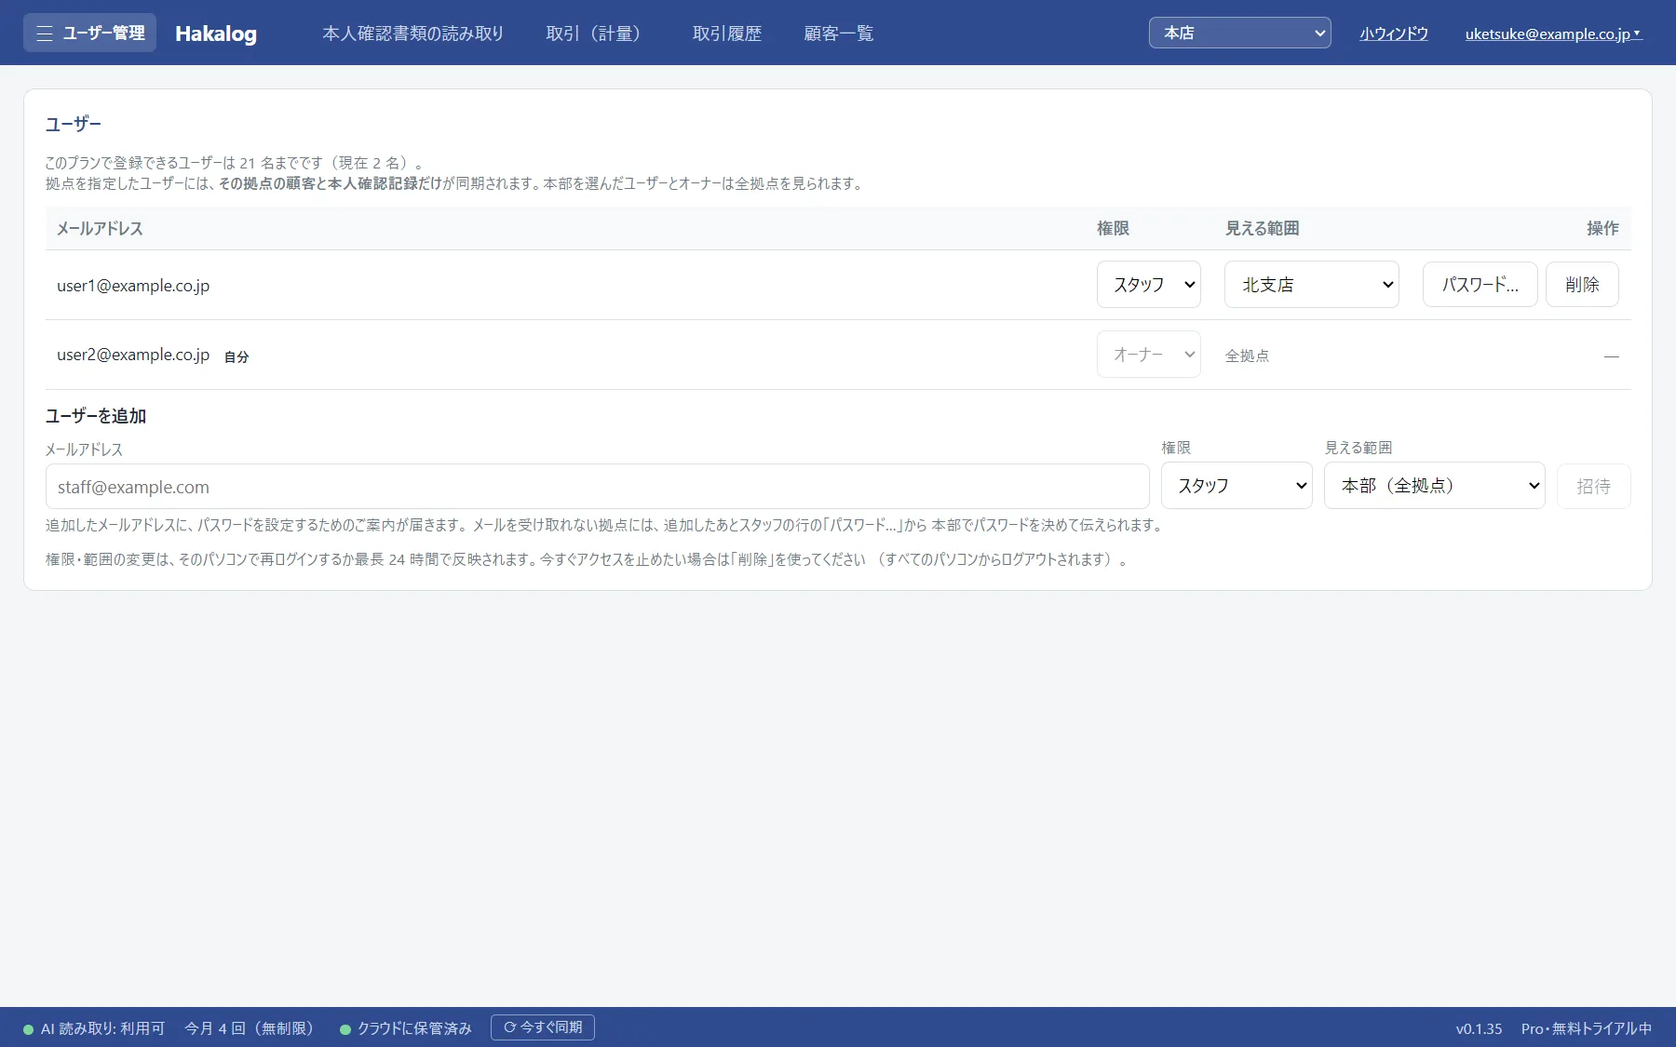
Task: Click 今月 4 回（無制限） usage text
Action: coord(251,1028)
